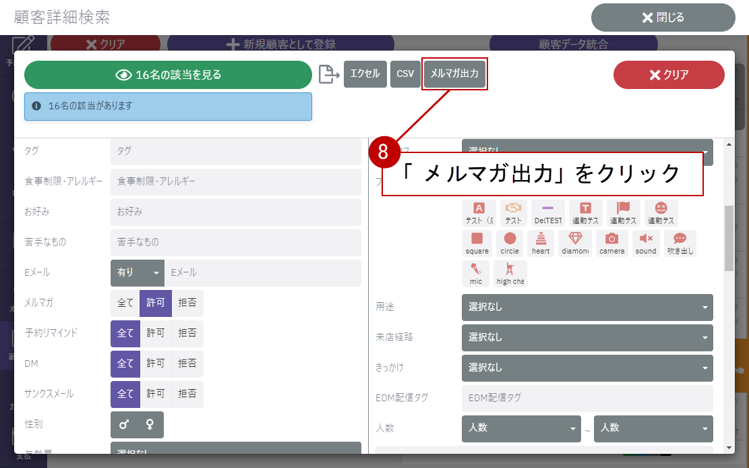Select the high chair flag icon
Image resolution: width=749 pixels, height=468 pixels.
[x=510, y=273]
